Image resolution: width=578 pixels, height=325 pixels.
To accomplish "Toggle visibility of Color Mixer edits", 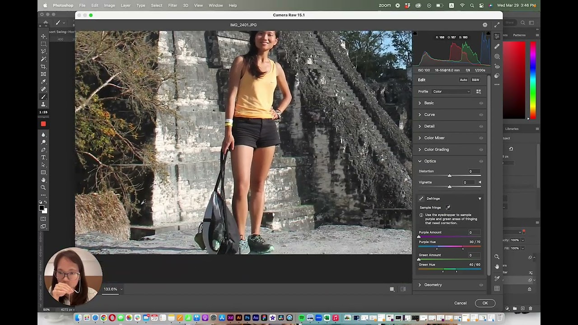I will [481, 138].
